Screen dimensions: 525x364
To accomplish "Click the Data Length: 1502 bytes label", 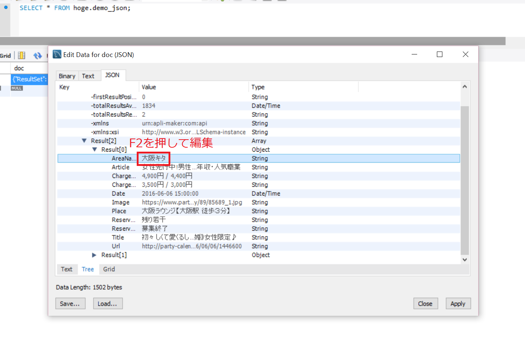I will [89, 287].
